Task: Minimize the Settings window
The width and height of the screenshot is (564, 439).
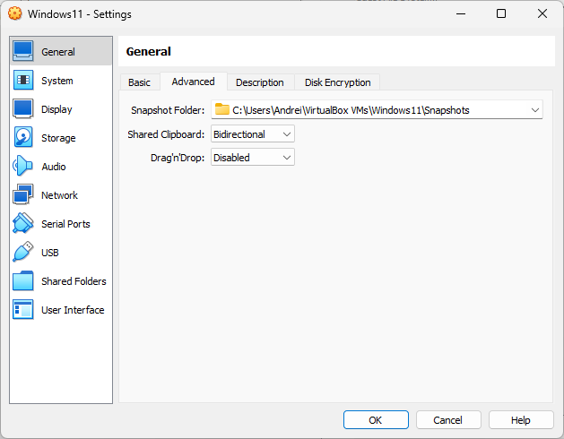Action: coord(461,13)
